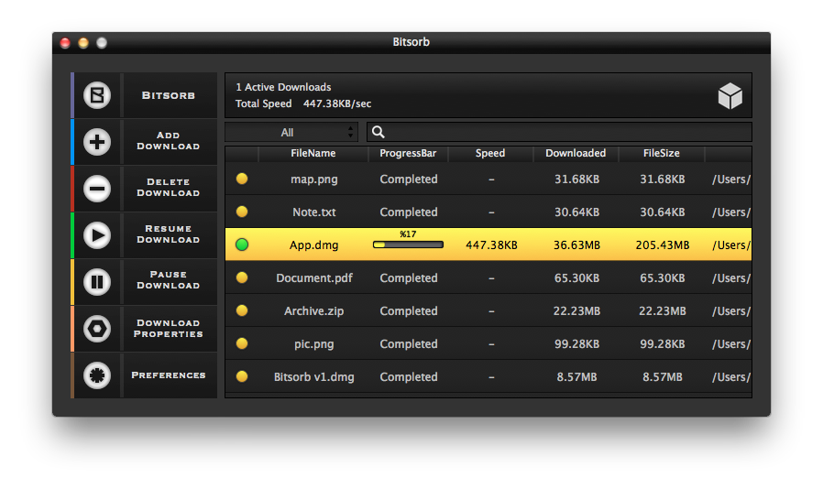823x489 pixels.
Task: Click the yellow status dot for map.png
Action: click(x=242, y=179)
